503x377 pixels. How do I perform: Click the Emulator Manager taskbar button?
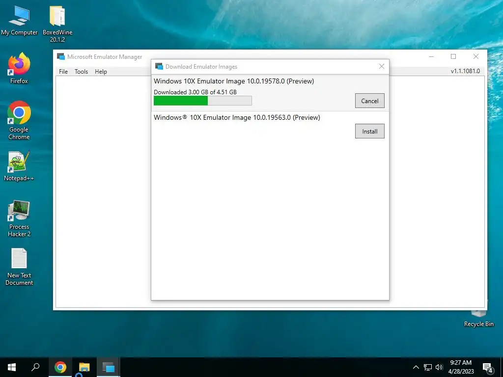[x=109, y=367]
